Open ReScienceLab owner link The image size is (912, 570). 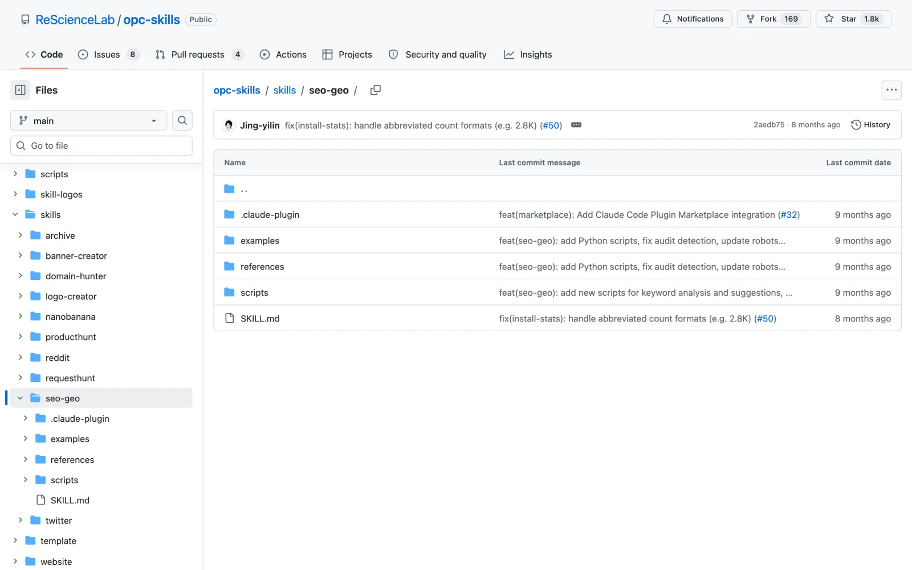click(75, 19)
